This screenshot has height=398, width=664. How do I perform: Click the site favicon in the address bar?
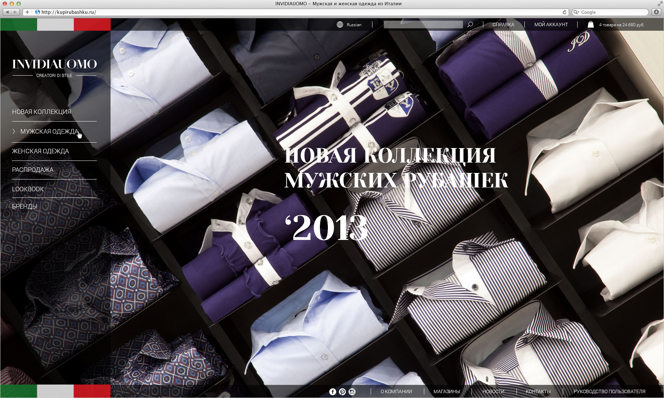[38, 12]
